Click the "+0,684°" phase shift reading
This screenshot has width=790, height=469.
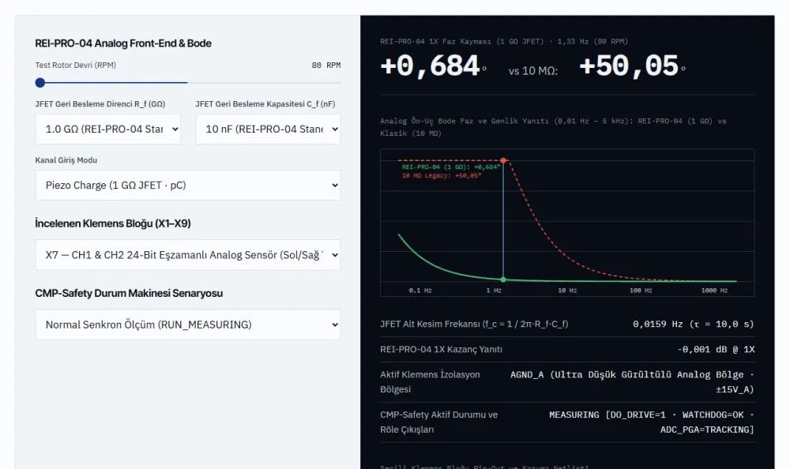pos(434,66)
